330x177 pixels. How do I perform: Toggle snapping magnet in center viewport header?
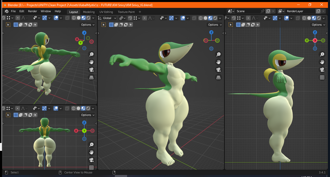(130, 18)
